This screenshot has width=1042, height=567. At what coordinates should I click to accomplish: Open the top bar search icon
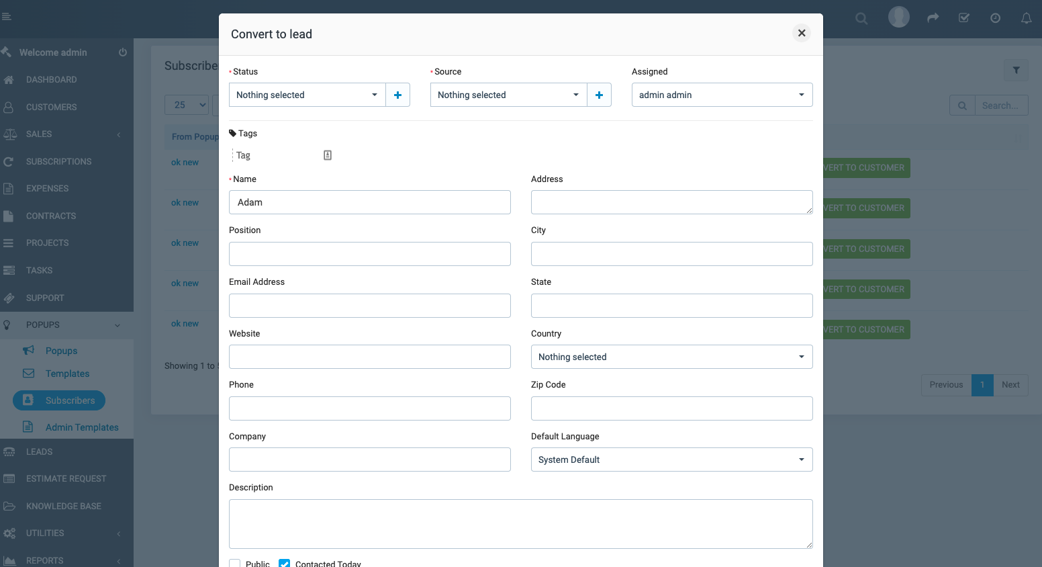pos(861,18)
